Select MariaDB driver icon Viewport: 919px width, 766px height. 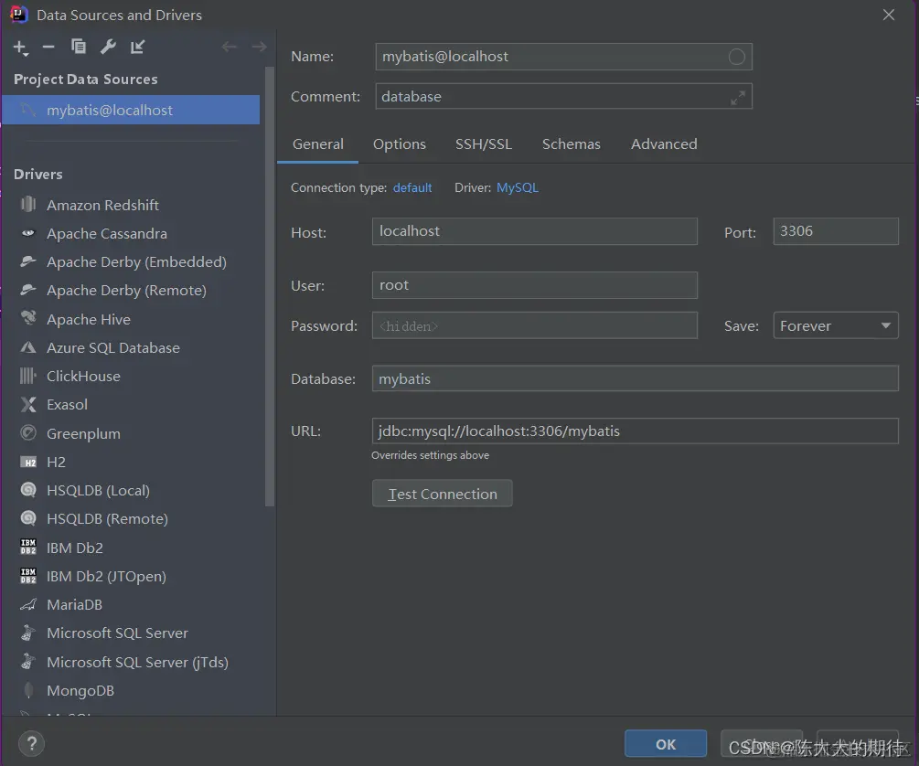click(x=28, y=604)
